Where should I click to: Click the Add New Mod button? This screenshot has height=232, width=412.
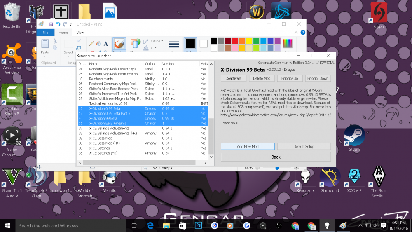coord(248,146)
